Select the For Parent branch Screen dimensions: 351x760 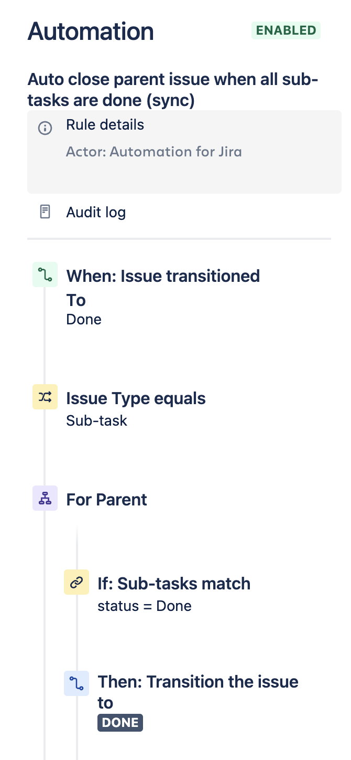pos(106,499)
